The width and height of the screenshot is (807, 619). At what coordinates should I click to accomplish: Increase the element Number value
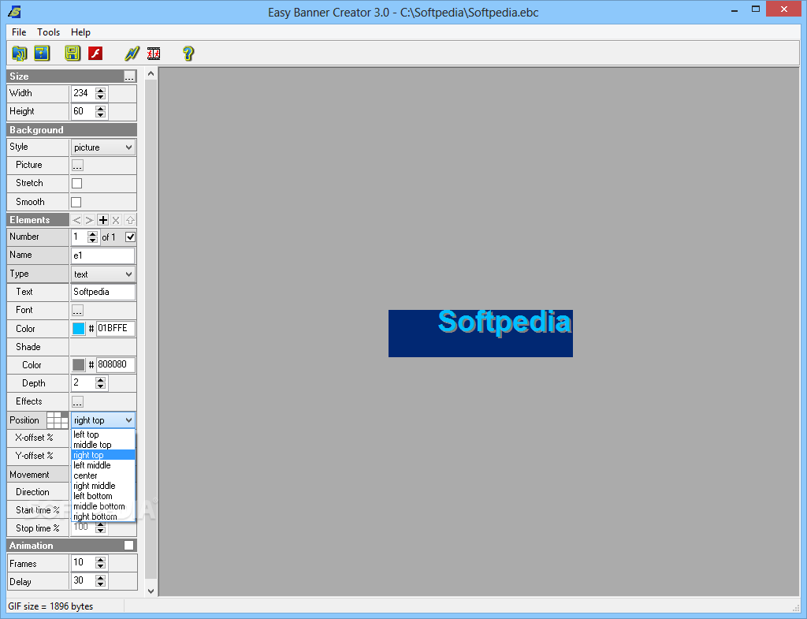pyautogui.click(x=93, y=233)
